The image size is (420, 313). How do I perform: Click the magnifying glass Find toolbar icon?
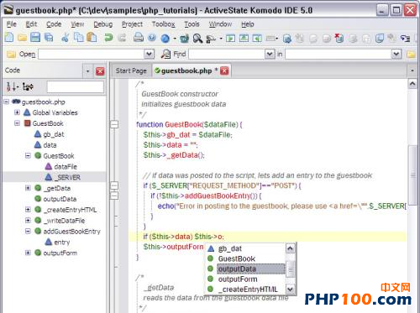[x=197, y=39]
